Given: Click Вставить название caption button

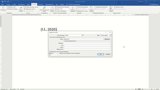Looking at the screenshot, I should tap(73, 9).
